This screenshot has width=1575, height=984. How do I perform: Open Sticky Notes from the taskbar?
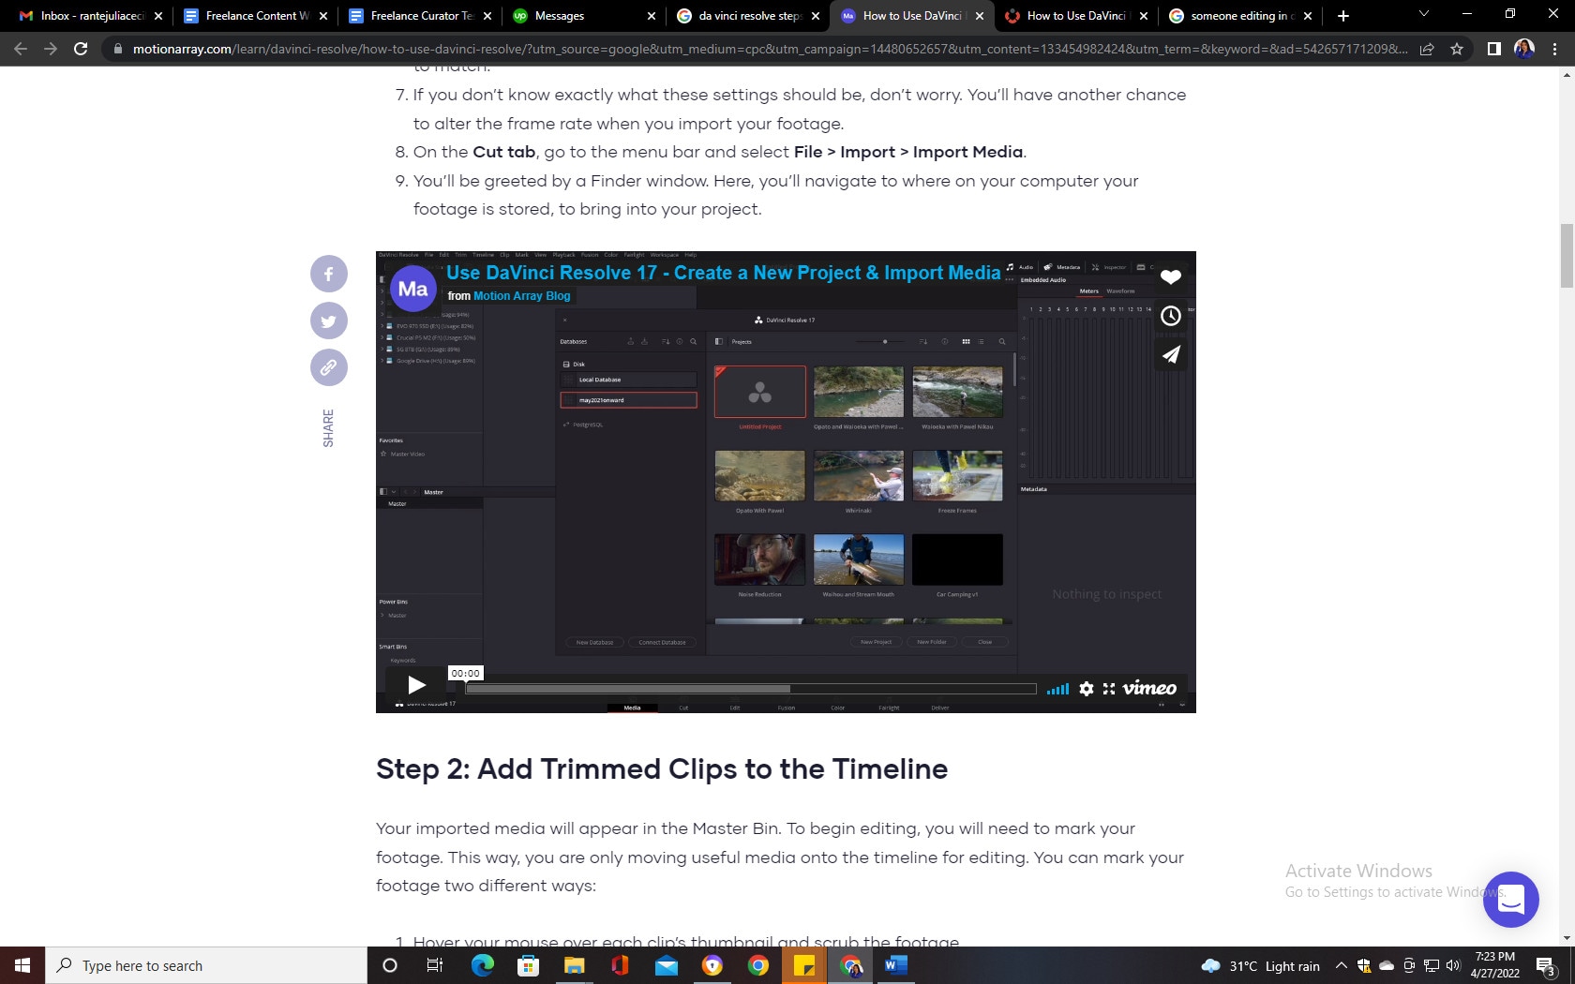tap(804, 965)
